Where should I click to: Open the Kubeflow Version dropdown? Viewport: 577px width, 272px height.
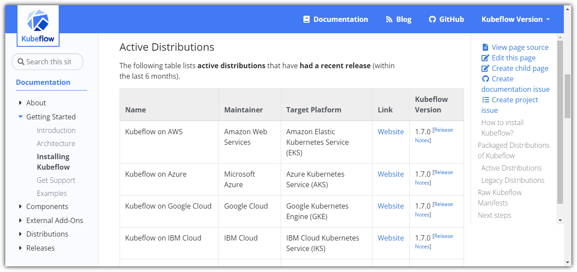pos(515,19)
